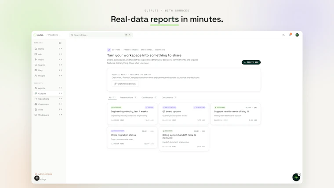The image size is (334, 188).
Task: Expand the Pulse Demo workspace dropdown
Action: point(54,35)
